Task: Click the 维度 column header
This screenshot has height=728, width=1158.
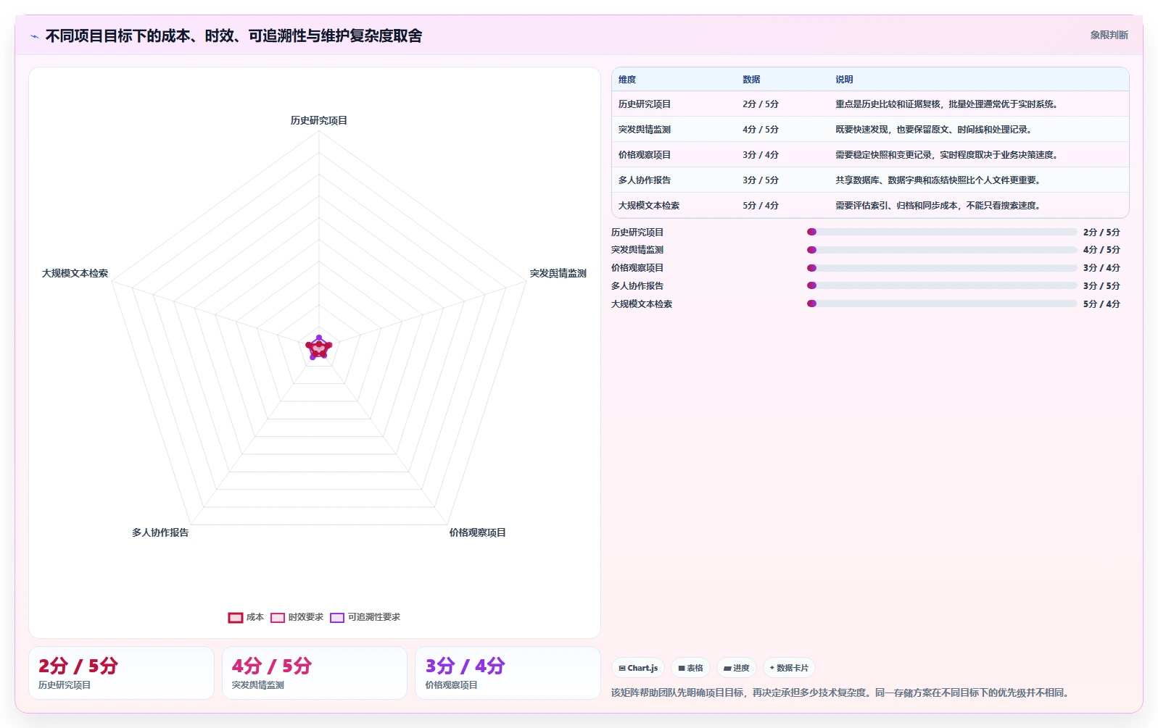Action: click(627, 80)
